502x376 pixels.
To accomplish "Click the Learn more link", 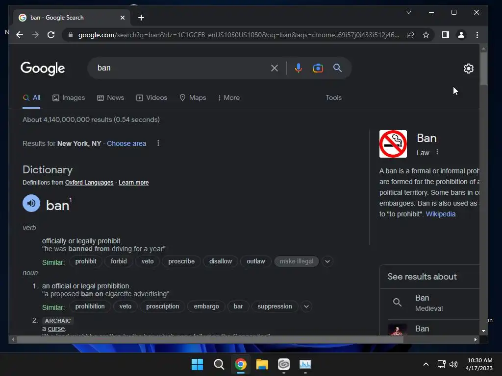I will (x=133, y=183).
